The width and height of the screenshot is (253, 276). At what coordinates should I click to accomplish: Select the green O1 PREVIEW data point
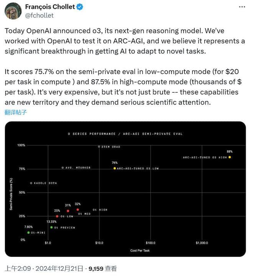tap(51, 227)
